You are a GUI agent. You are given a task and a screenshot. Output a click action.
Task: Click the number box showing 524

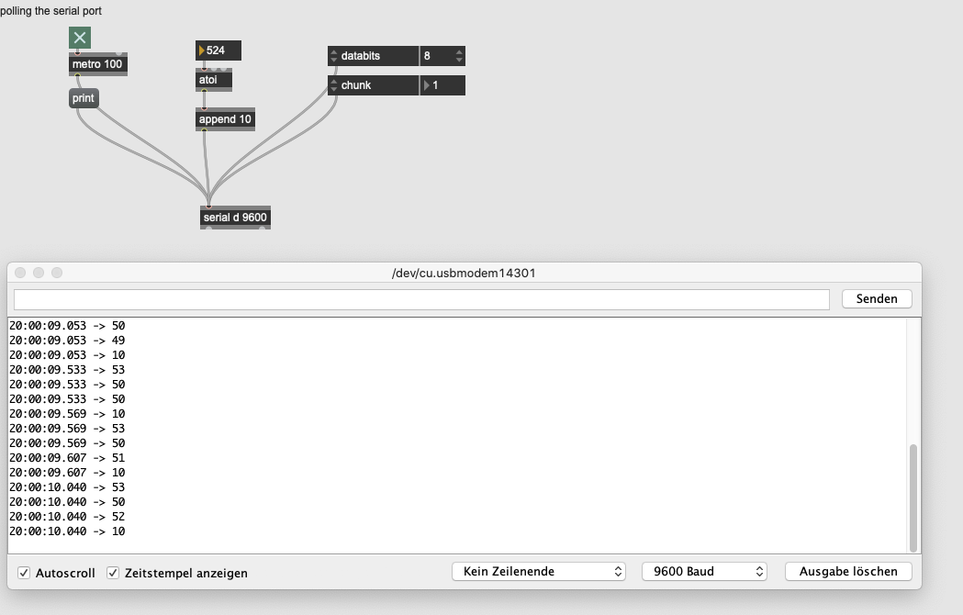(218, 50)
